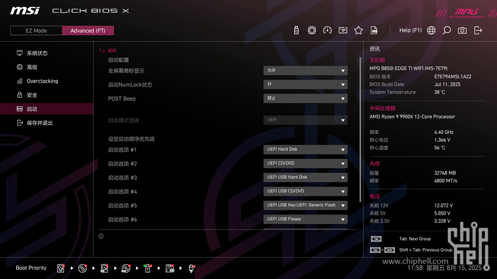Select USB floppy icon in Boot Priority
Image resolution: width=497 pixels, height=279 pixels.
point(170,268)
